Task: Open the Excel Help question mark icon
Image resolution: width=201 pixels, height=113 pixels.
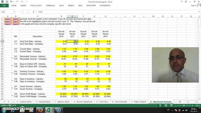Action: pos(182,2)
